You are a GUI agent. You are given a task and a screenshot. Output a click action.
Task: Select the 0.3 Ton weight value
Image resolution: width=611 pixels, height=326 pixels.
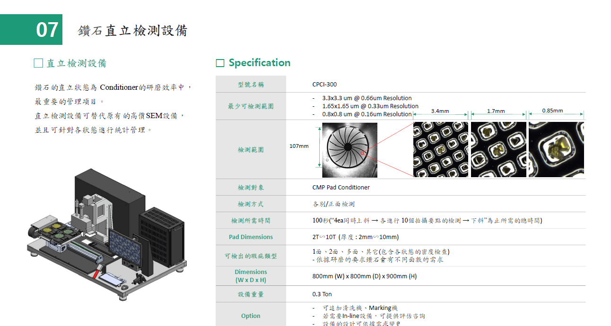(x=322, y=294)
